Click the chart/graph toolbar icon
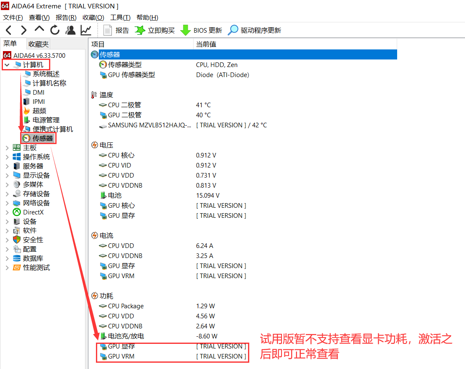 [85, 30]
